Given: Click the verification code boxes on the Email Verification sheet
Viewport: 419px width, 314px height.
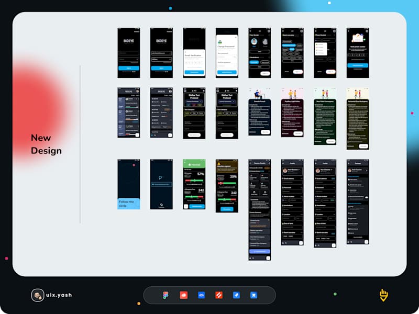Looking at the screenshot, I should click(x=194, y=62).
